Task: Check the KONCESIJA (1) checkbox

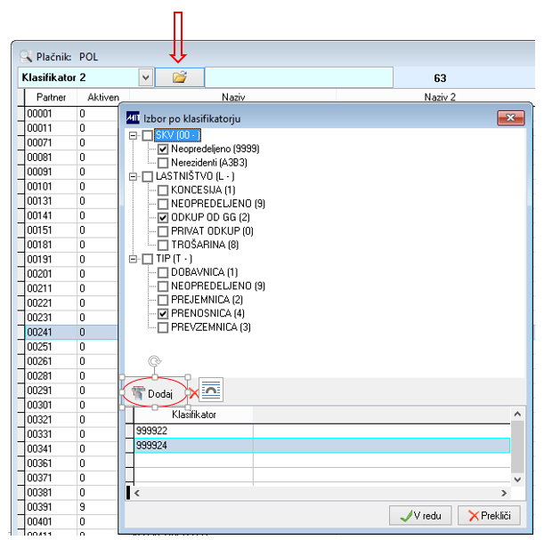Action: [163, 190]
